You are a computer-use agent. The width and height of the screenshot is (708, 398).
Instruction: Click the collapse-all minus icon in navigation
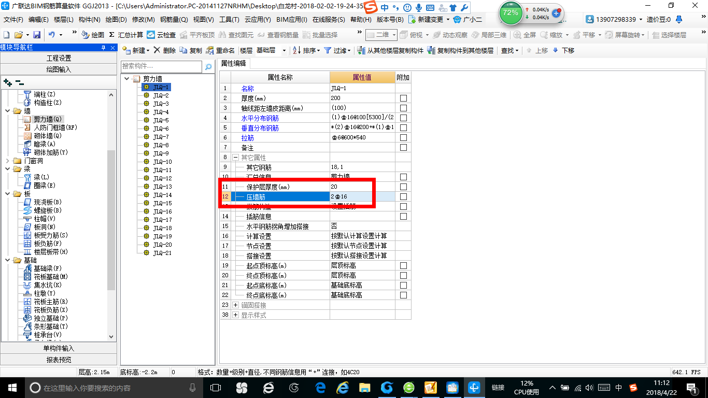point(20,82)
